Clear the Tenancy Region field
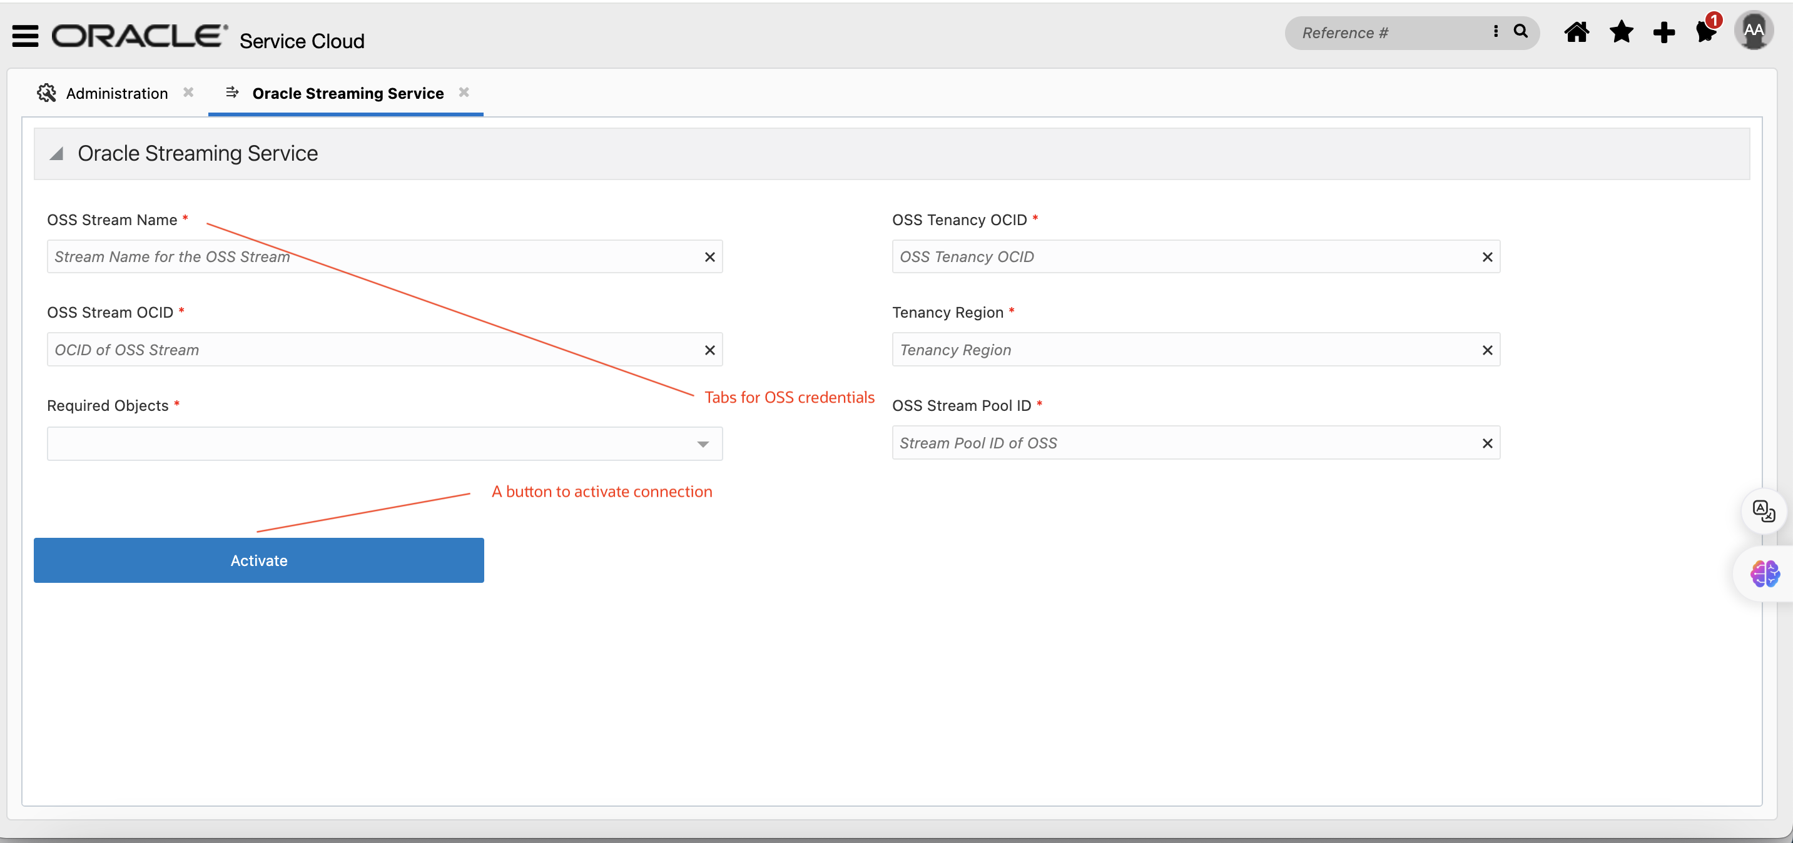1793x843 pixels. pos(1488,350)
